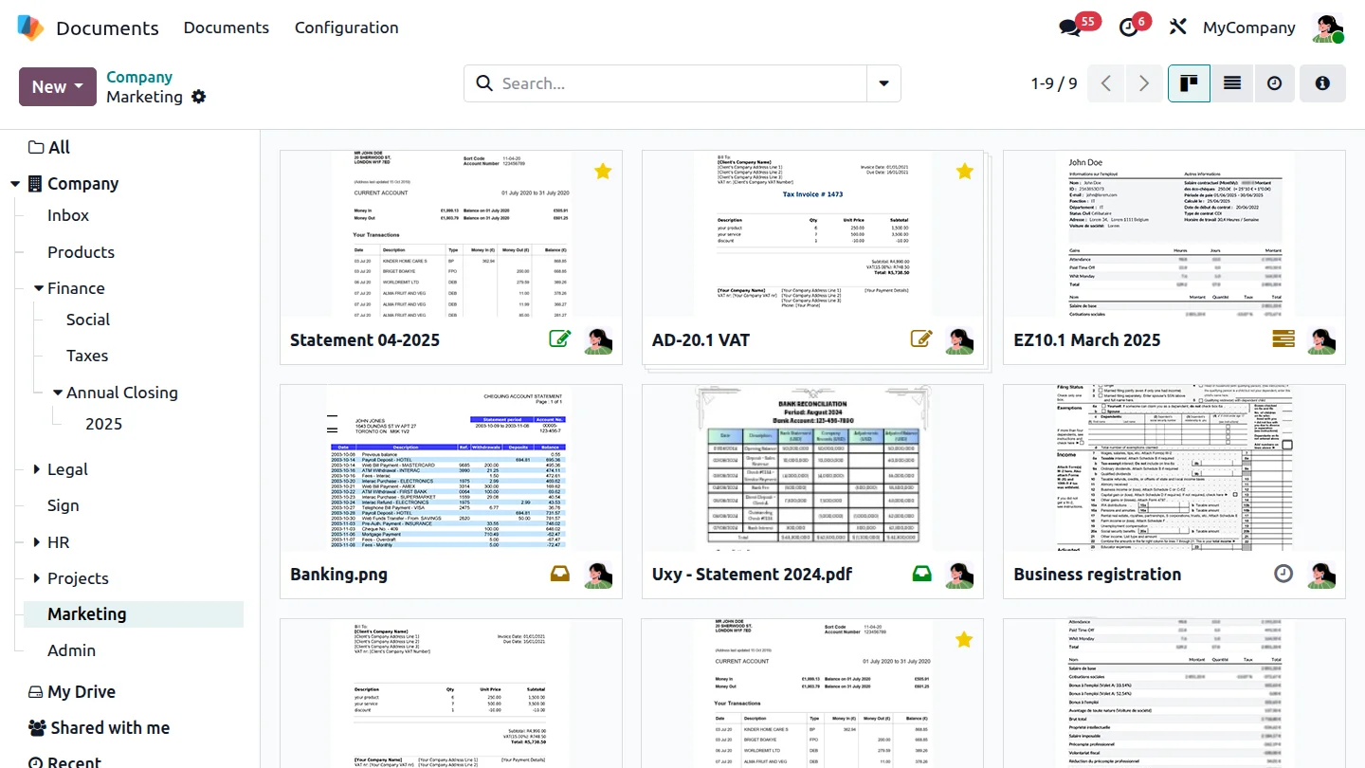Collapse the Annual Closing folder

[58, 393]
